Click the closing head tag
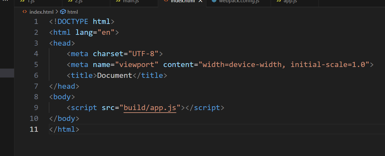 point(64,86)
